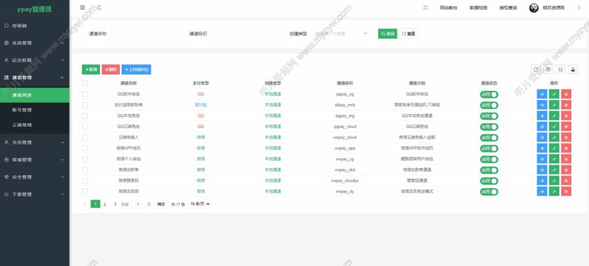Click the 重置 reset button

tap(409, 34)
